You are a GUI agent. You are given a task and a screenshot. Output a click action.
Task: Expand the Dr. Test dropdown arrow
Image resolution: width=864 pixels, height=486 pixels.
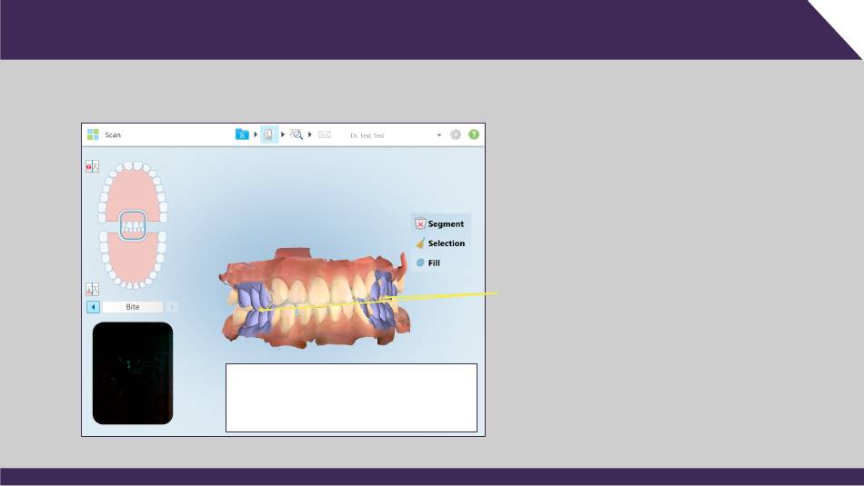pos(439,135)
